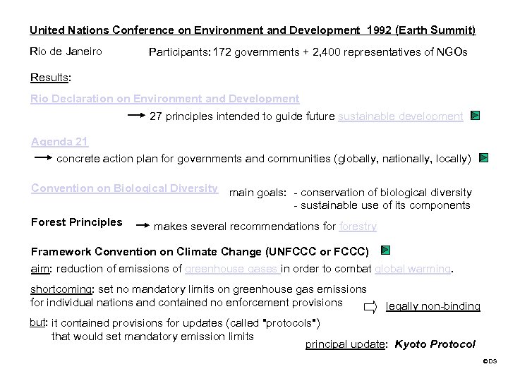
Task: Click the underlined "legally non-binding" text
Action: coord(433,306)
